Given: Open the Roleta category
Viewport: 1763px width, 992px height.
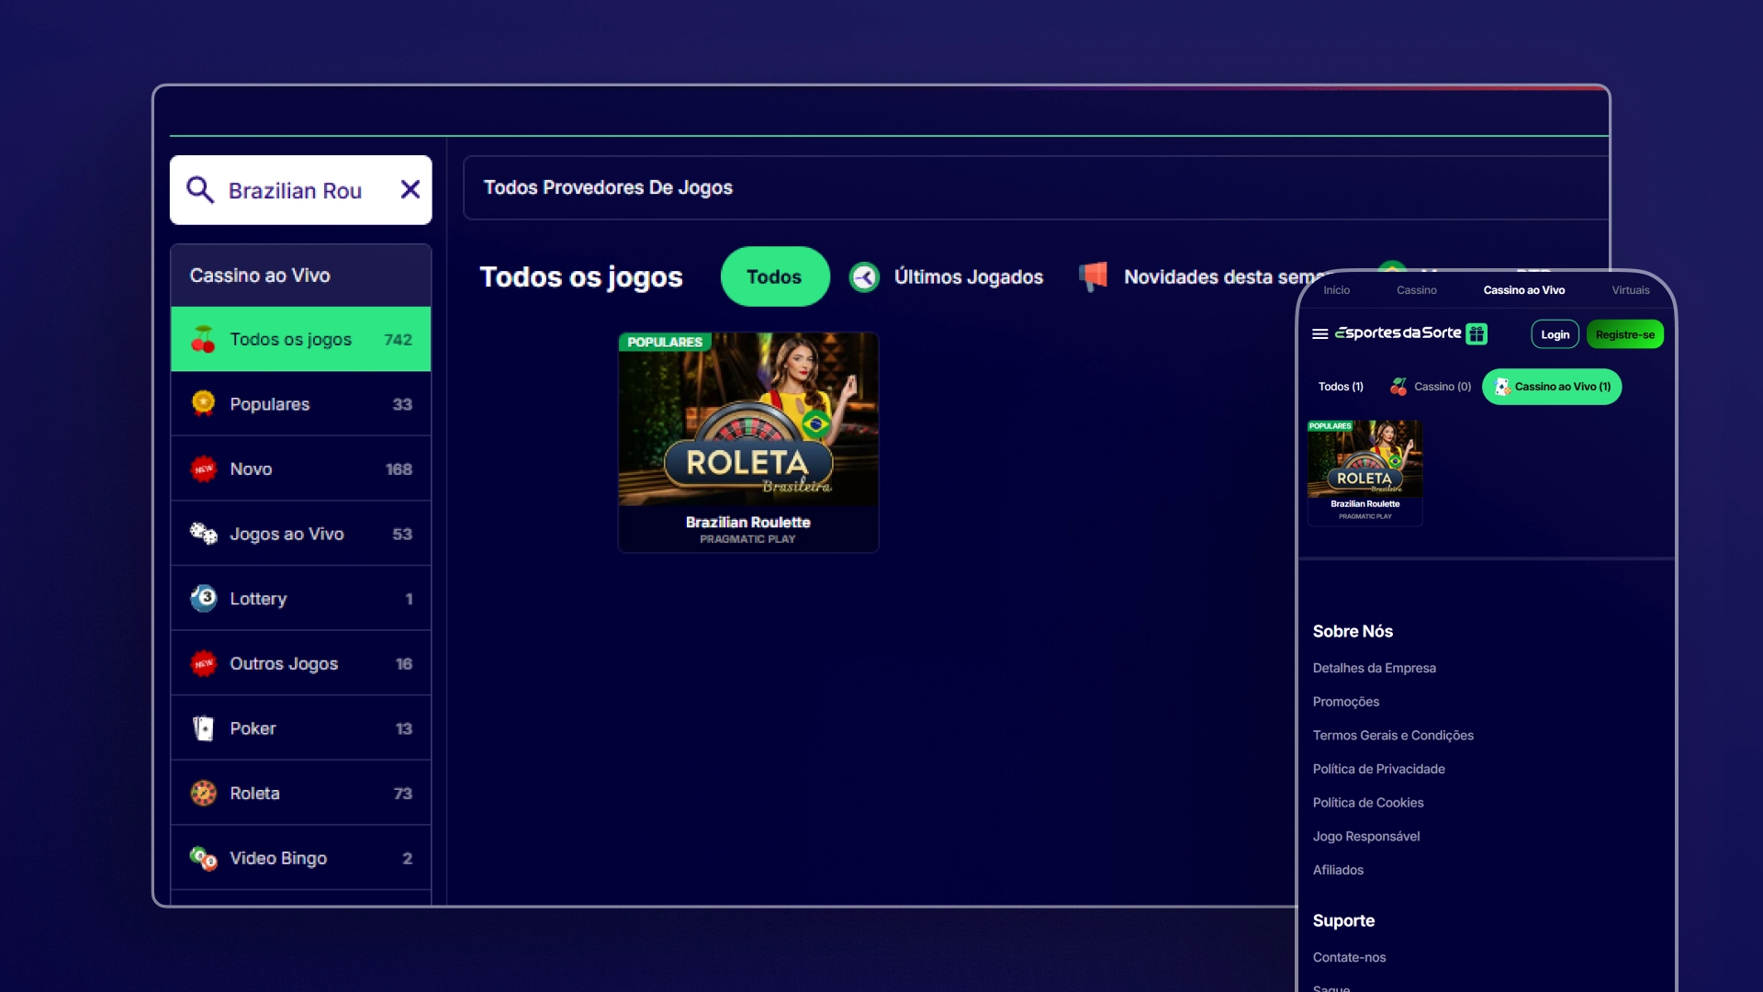Looking at the screenshot, I should [300, 793].
